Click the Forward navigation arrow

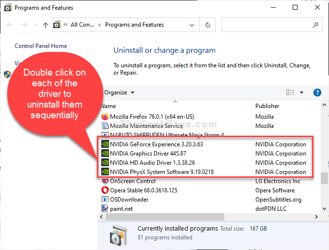(x=24, y=25)
